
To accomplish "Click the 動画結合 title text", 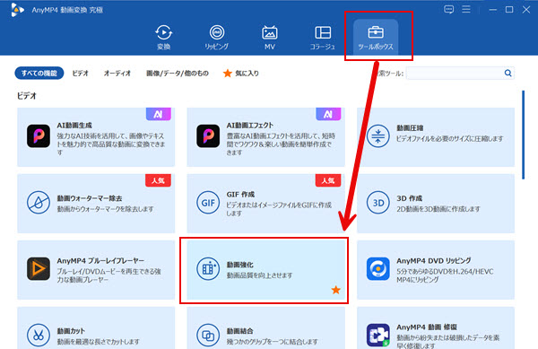I will tap(239, 331).
